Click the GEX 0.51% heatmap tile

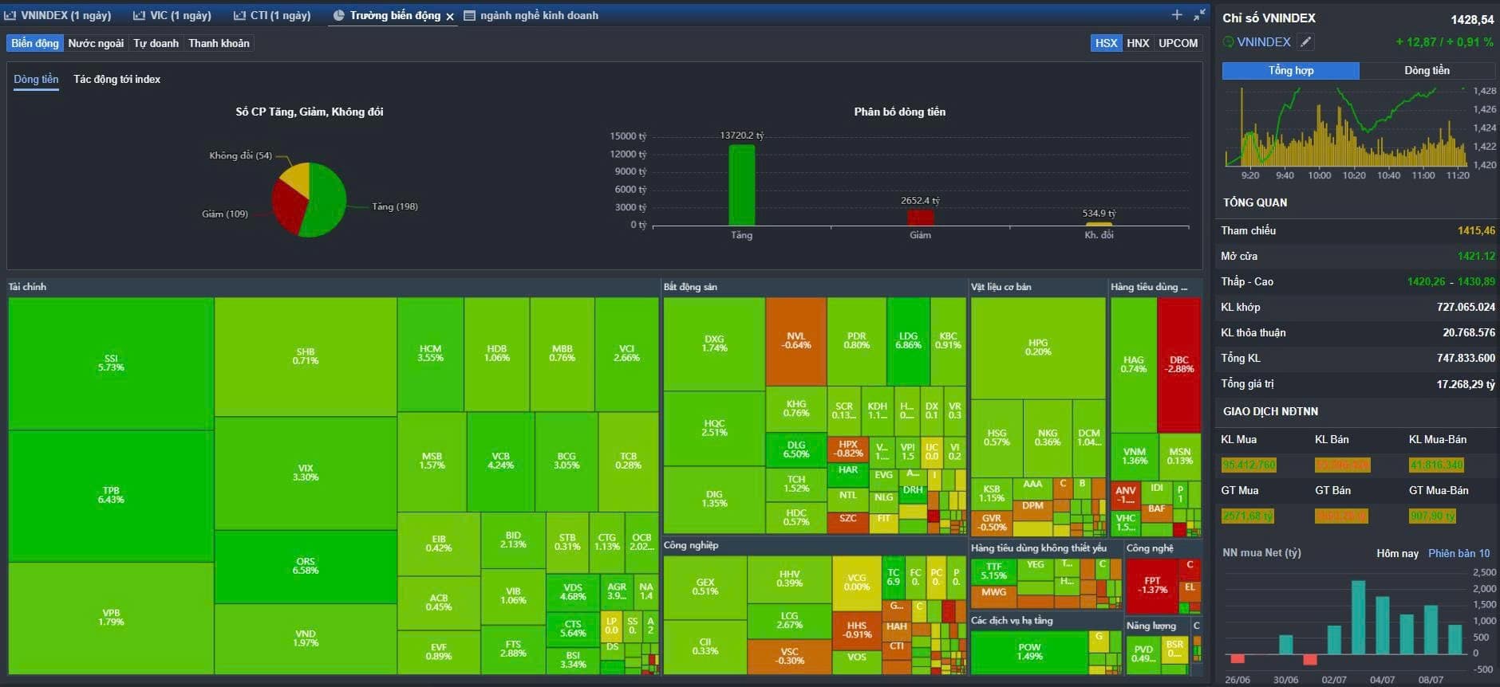[x=705, y=587]
